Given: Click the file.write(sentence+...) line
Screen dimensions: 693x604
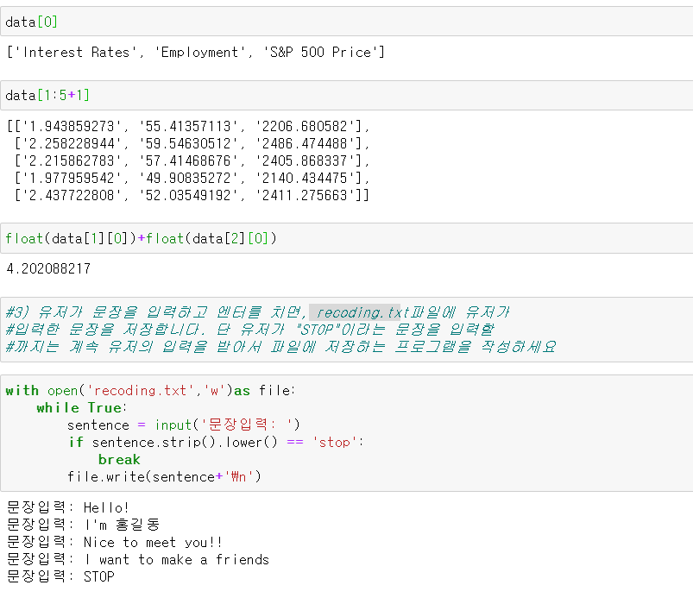Looking at the screenshot, I should [x=165, y=477].
